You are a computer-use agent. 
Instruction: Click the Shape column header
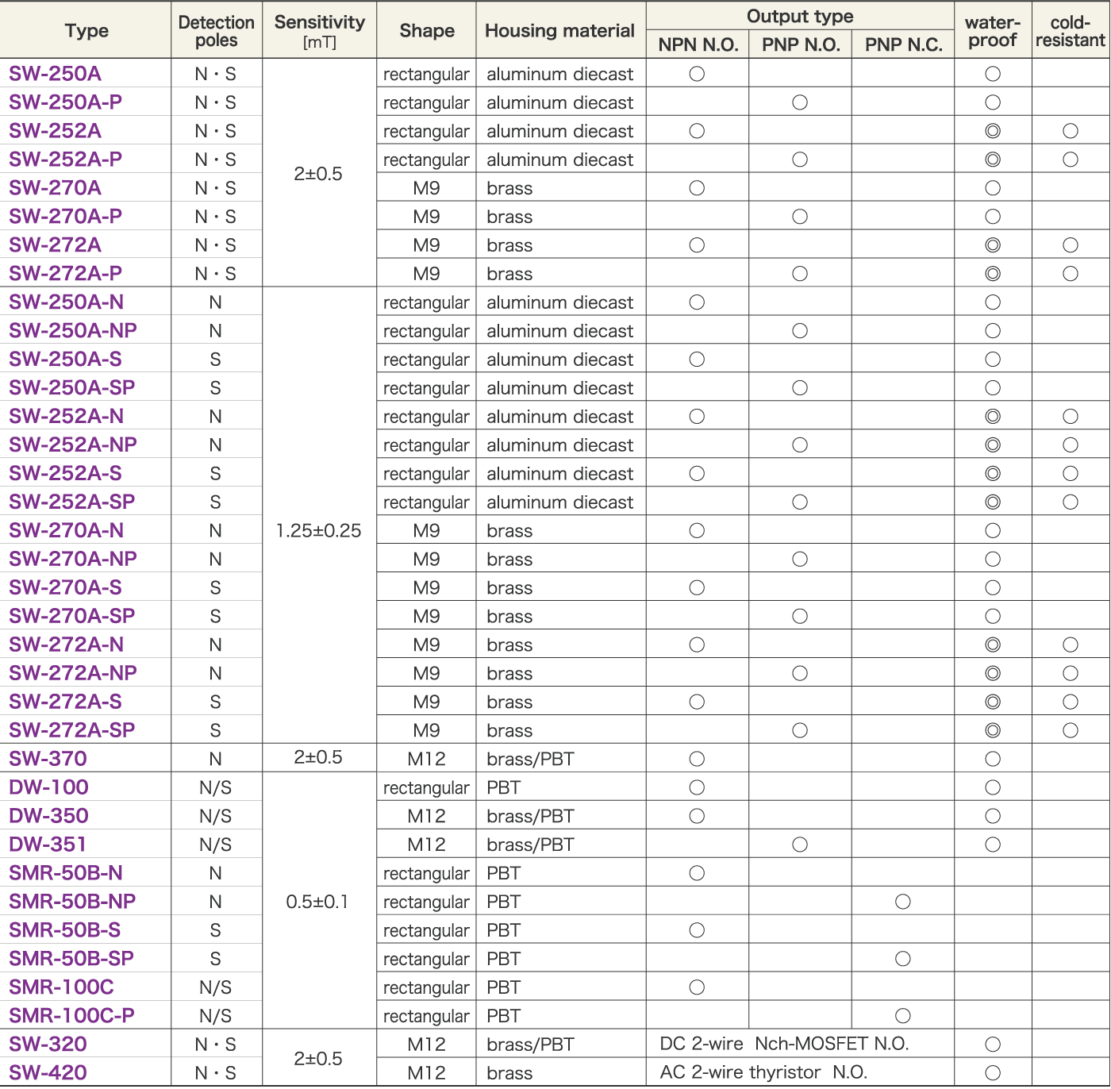(x=427, y=31)
